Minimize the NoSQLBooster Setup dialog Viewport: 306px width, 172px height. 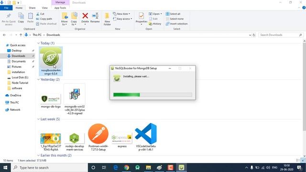click(x=170, y=68)
